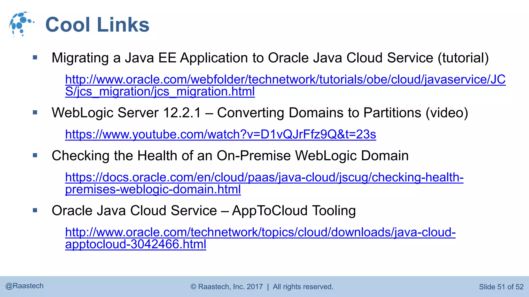Click 'WebLogic Server 12.2.1' bullet text
The image size is (529, 297).
[260, 113]
